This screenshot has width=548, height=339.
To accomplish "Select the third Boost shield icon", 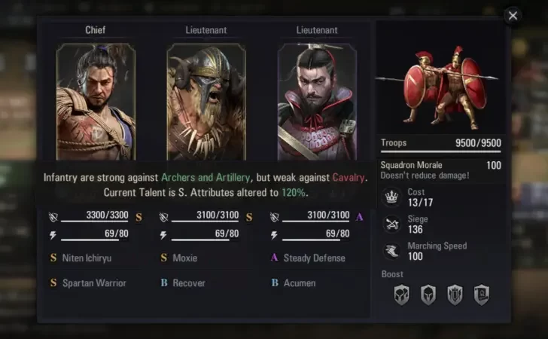I will coord(455,295).
